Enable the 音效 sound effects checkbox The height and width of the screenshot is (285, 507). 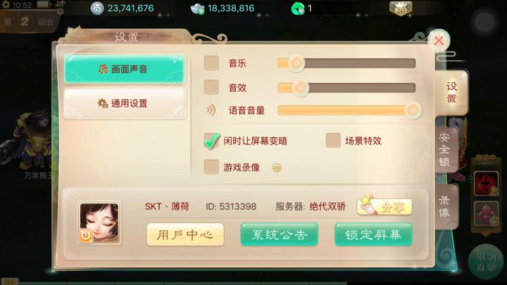[211, 87]
